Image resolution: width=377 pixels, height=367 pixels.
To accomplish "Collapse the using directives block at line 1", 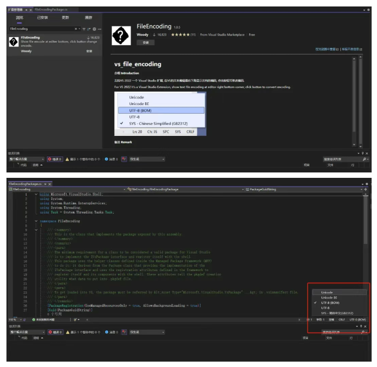I will [x=36, y=195].
